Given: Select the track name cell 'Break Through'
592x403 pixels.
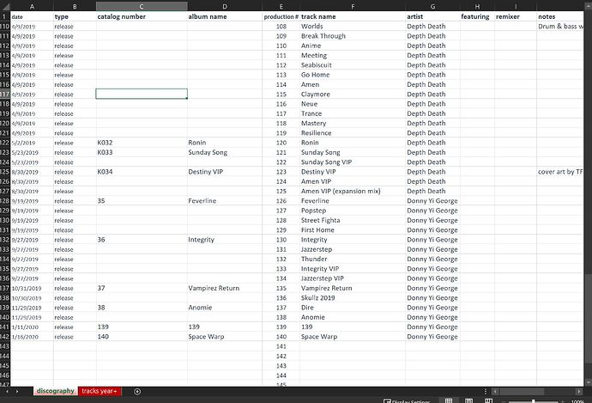Looking at the screenshot, I should pos(353,36).
